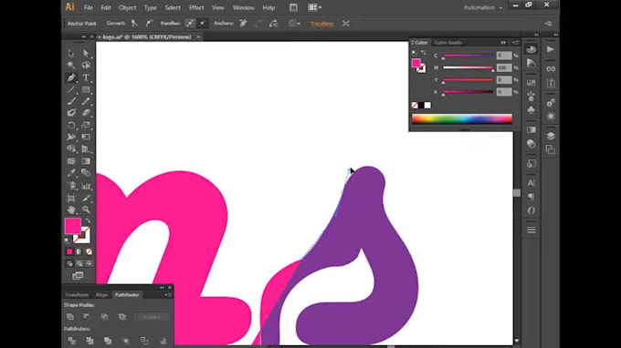Select the Pencil tool

(x=86, y=101)
